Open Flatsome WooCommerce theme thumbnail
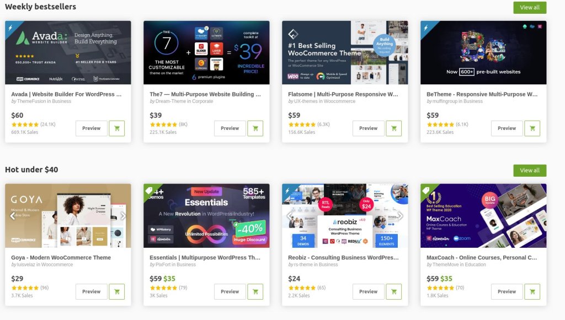 pos(345,52)
